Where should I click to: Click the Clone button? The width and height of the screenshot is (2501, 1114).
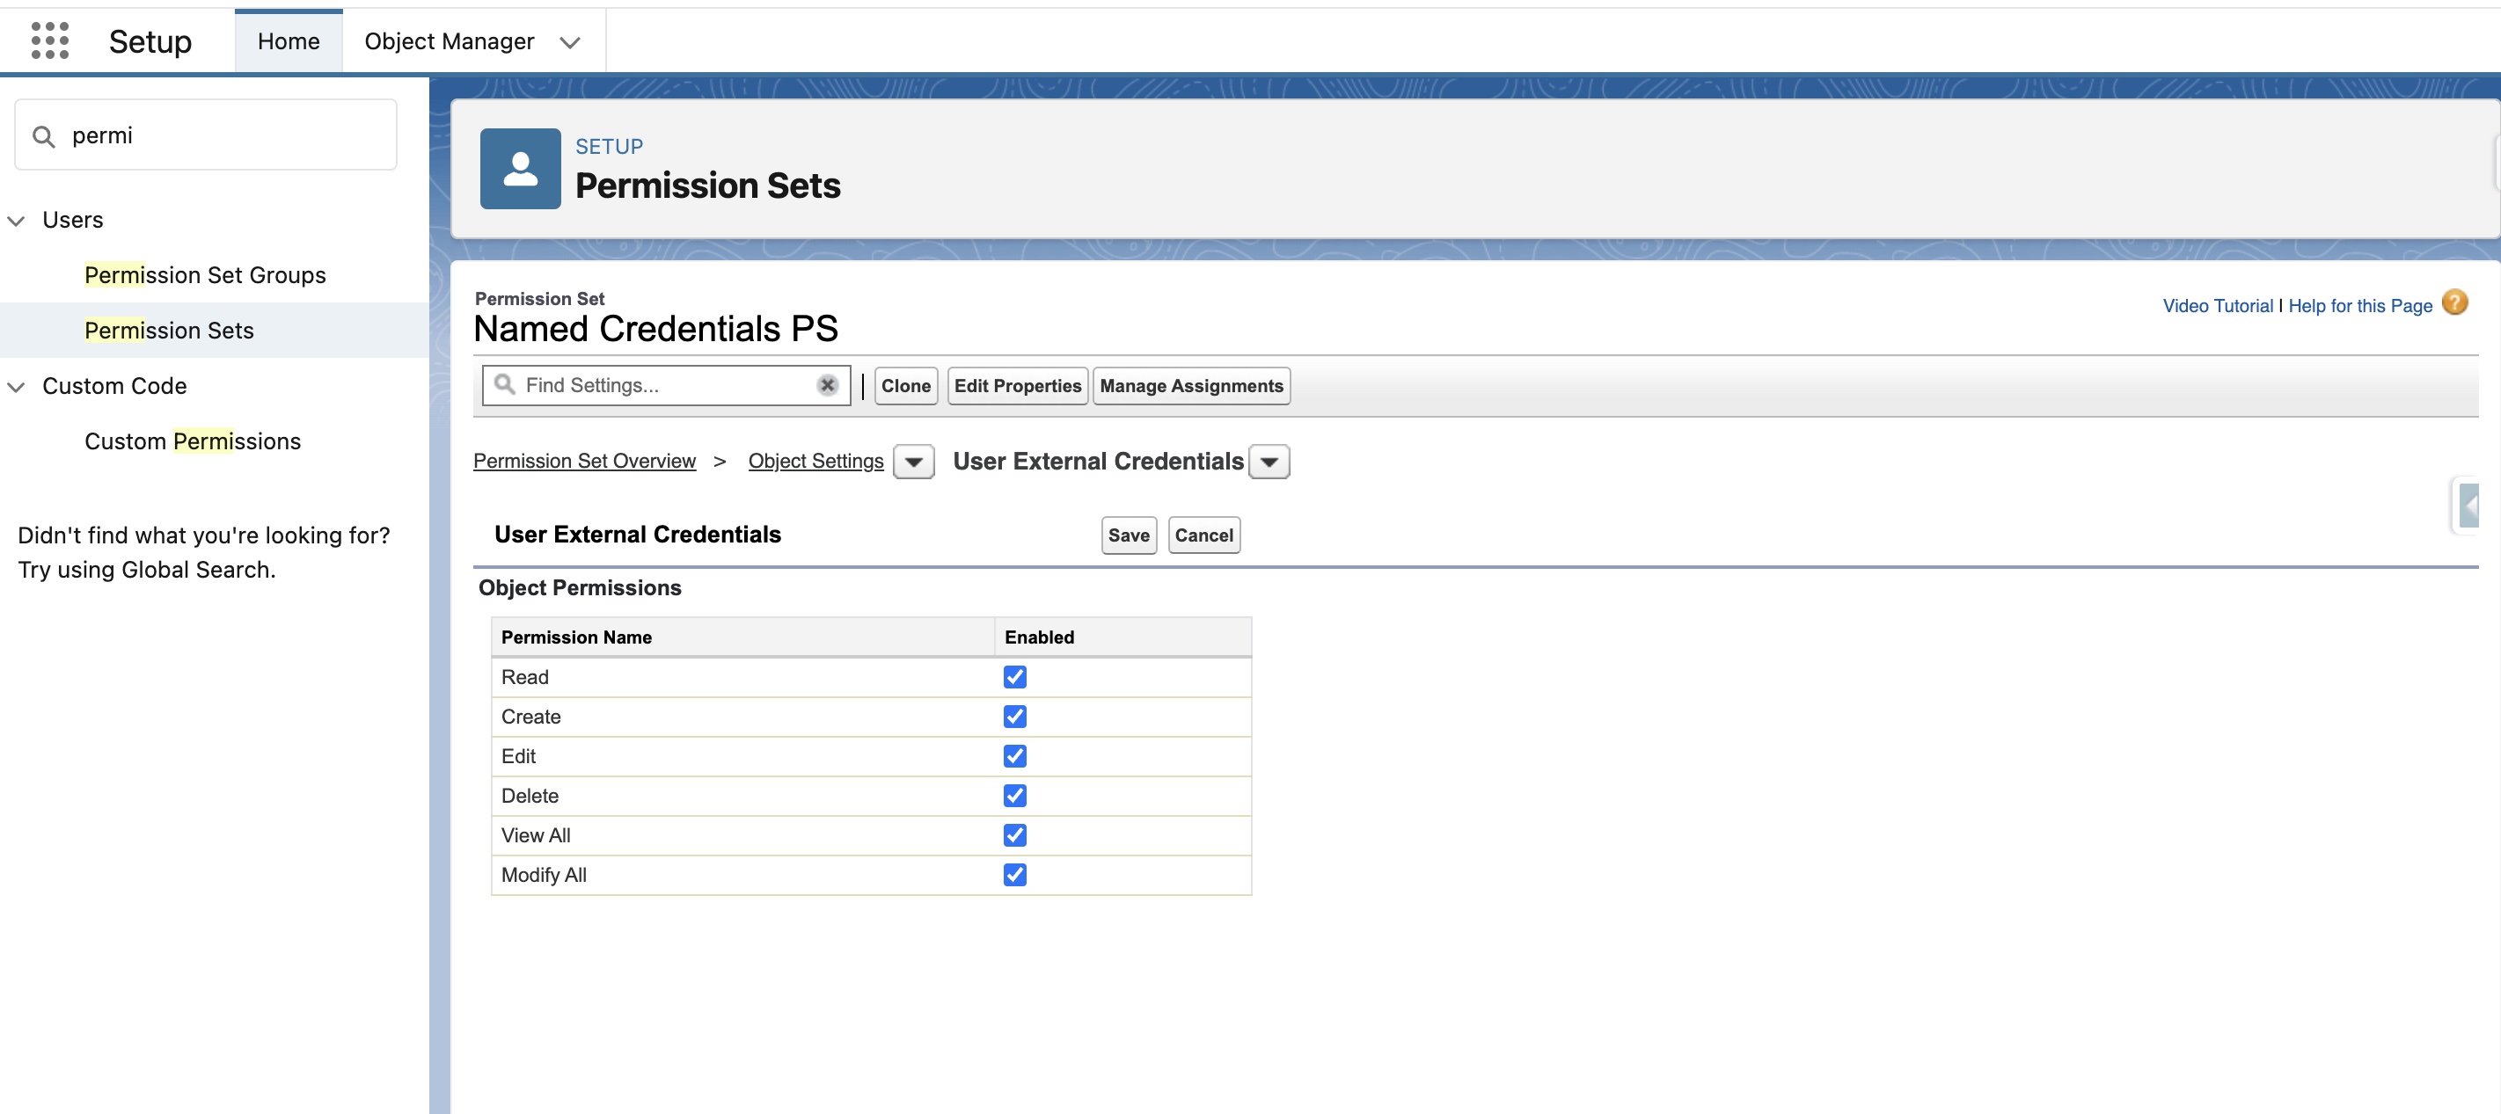[x=906, y=385]
